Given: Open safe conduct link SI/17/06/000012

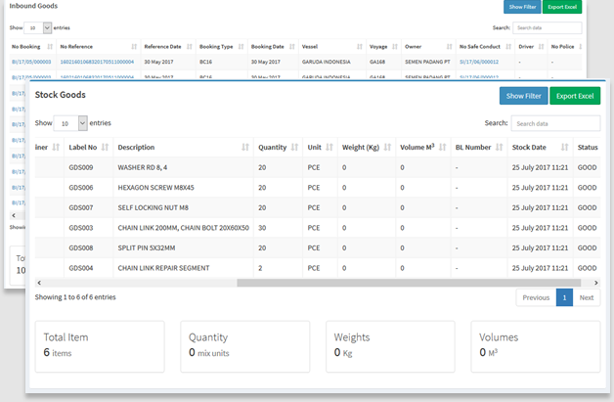Looking at the screenshot, I should coord(479,62).
